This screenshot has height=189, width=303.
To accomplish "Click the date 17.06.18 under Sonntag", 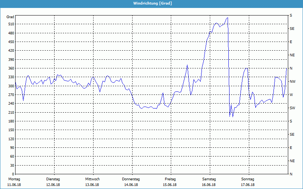I will (248, 184).
